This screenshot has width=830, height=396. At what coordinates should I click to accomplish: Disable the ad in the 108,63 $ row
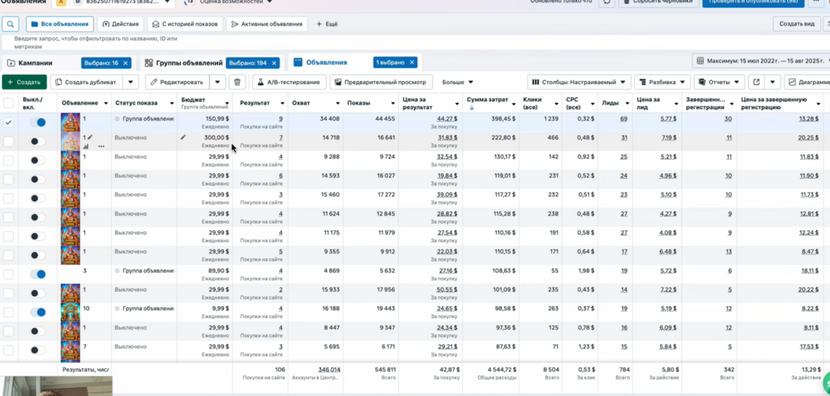tap(37, 275)
